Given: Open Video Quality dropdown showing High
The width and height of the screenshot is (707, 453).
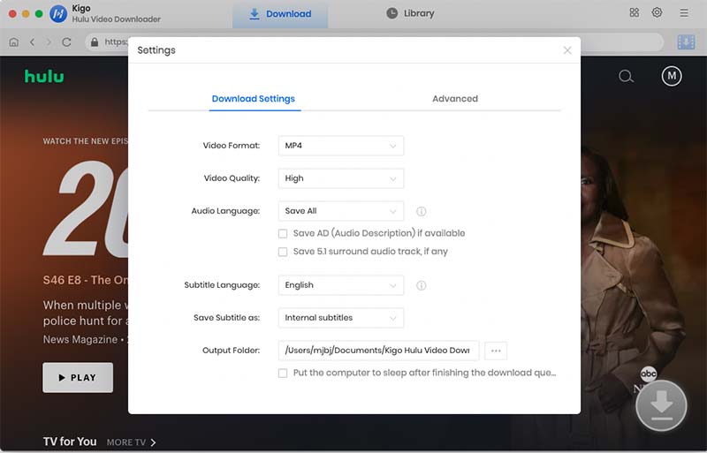Looking at the screenshot, I should 341,178.
